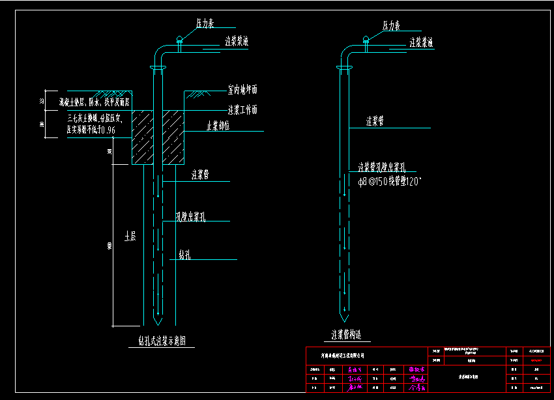Screen dimensions: 554x400
Task: Select the 钻孔式注浆示意图 title
Action: (162, 341)
